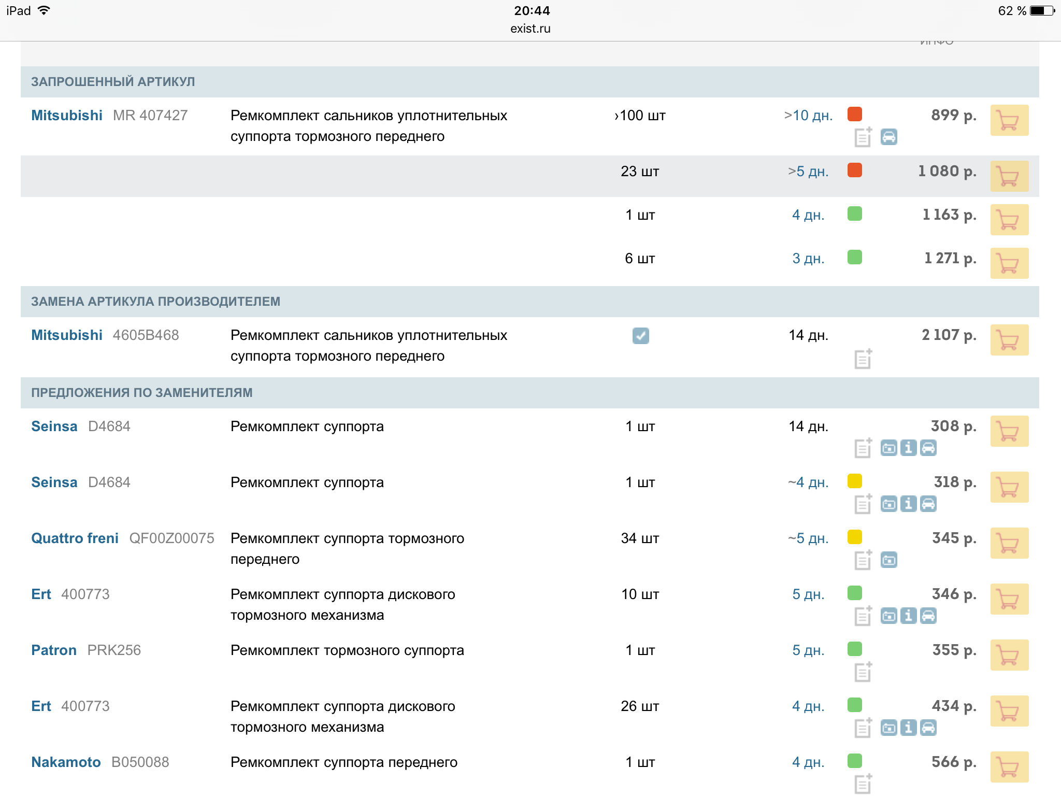Image resolution: width=1061 pixels, height=796 pixels.
Task: Open the photo icon on the Seinsa 318 р. row
Action: click(x=888, y=504)
